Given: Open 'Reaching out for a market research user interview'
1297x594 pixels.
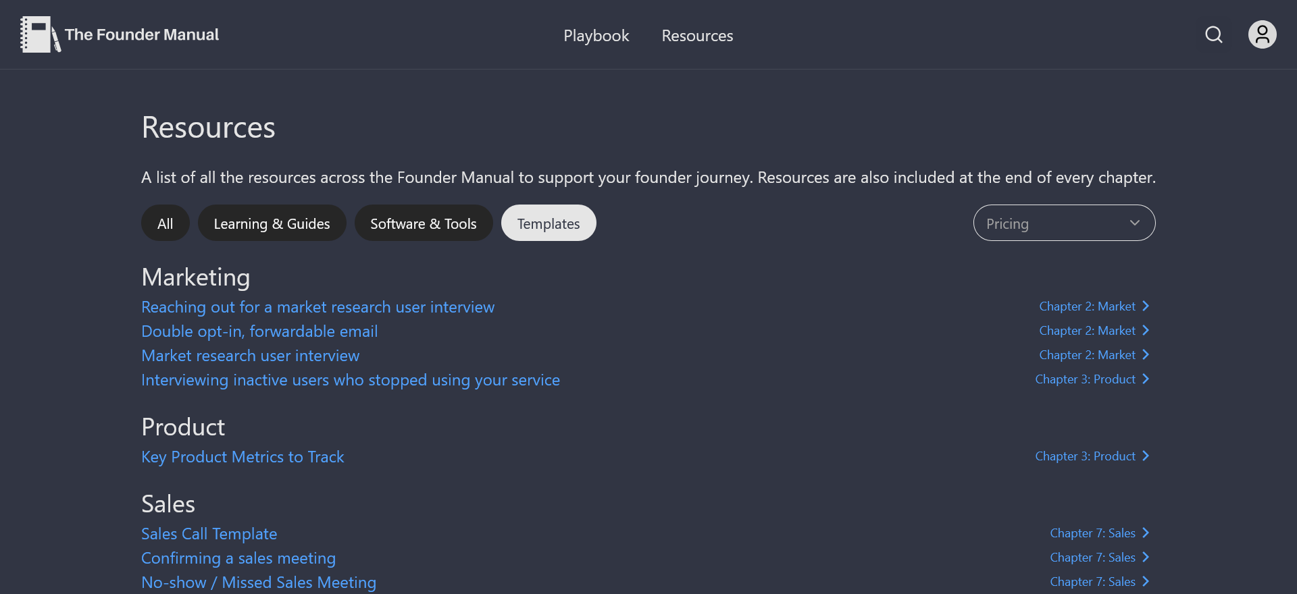Looking at the screenshot, I should point(317,307).
